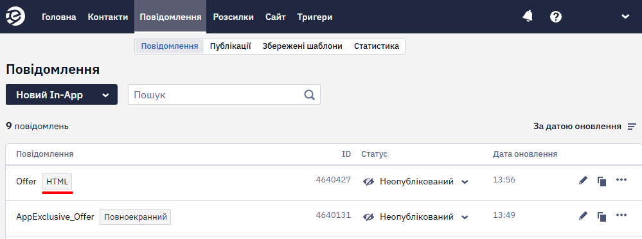Expand the AppExclusive_Offer status dropdown
Image resolution: width=642 pixels, height=239 pixels.
pyautogui.click(x=464, y=217)
